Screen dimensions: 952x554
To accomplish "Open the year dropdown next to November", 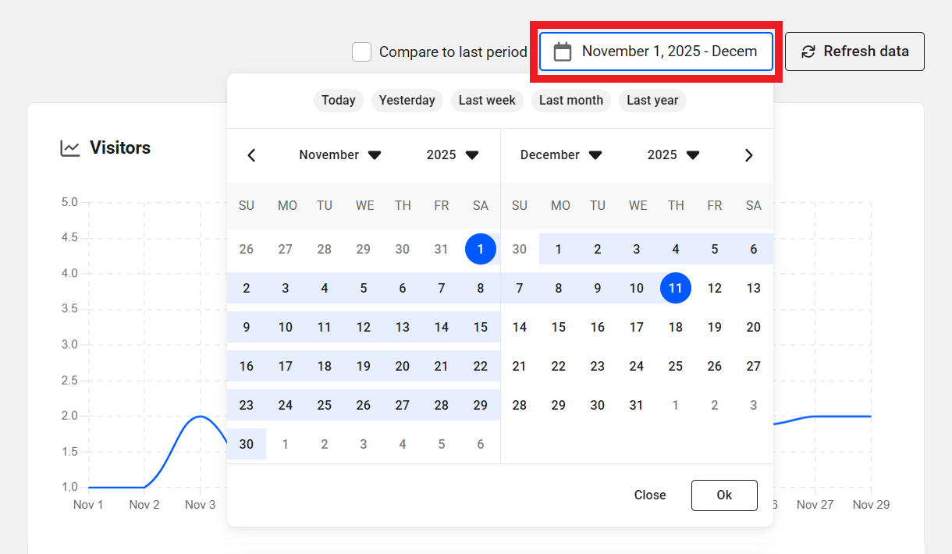I will [x=452, y=154].
